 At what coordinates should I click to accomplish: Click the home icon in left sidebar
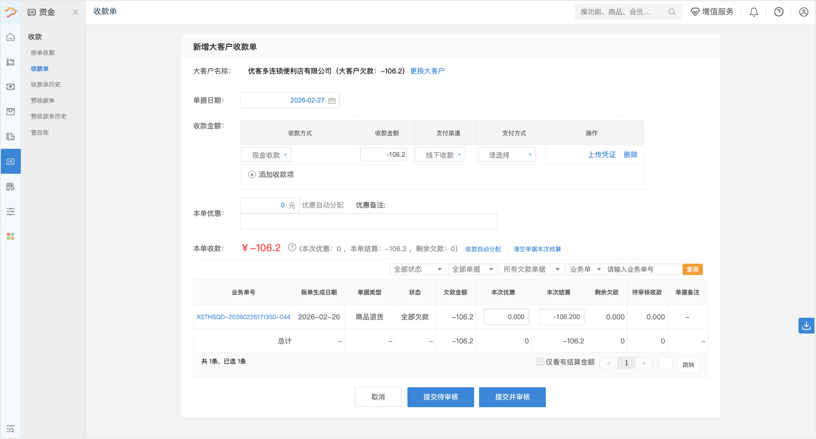[x=11, y=37]
